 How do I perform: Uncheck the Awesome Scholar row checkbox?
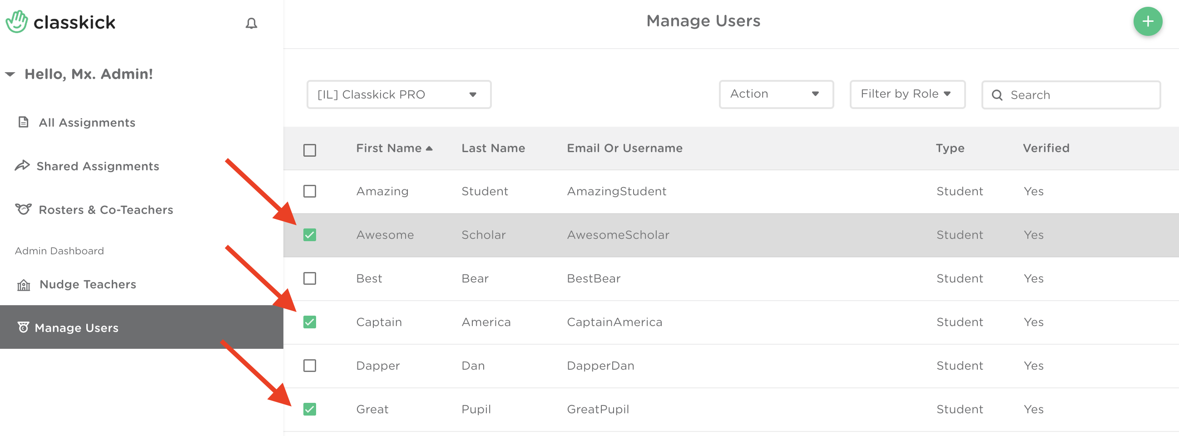pyautogui.click(x=309, y=235)
